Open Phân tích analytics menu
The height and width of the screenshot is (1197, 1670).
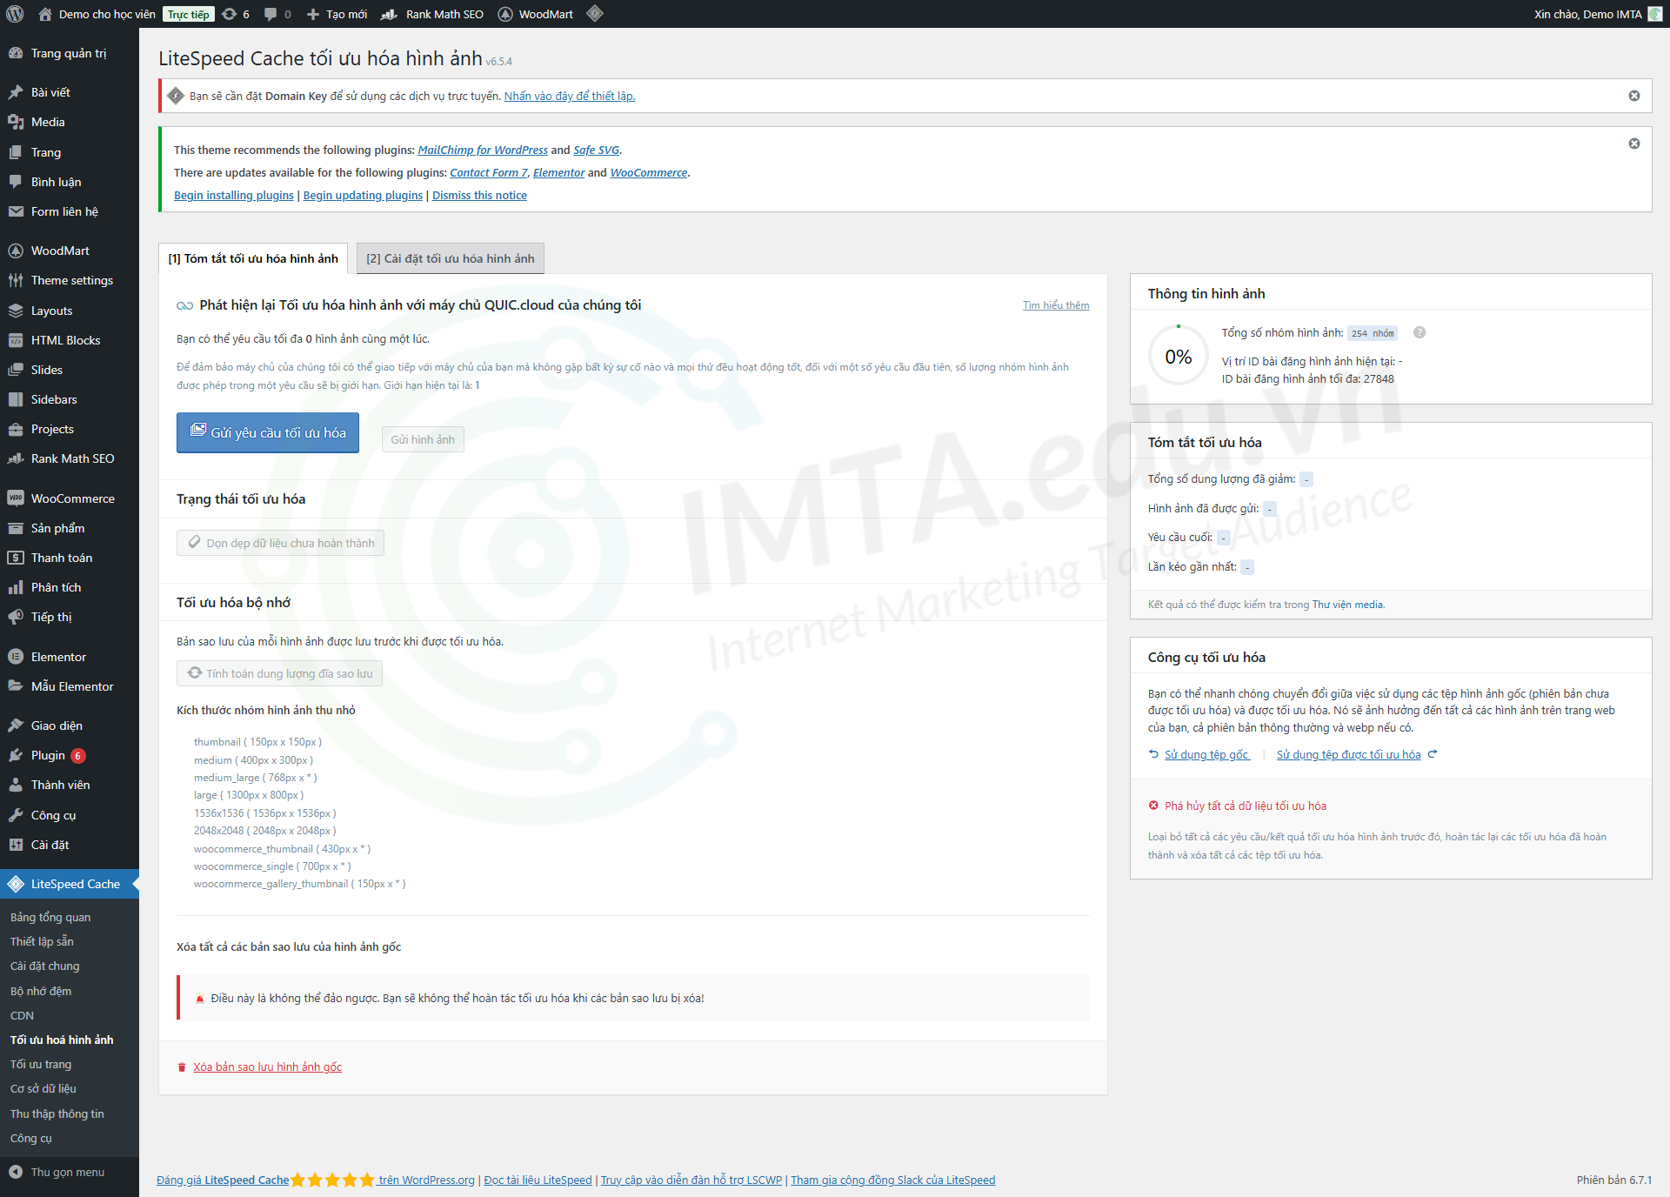[x=70, y=587]
